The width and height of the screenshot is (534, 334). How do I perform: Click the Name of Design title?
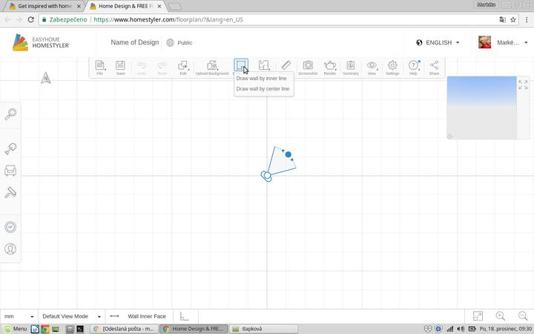click(133, 42)
